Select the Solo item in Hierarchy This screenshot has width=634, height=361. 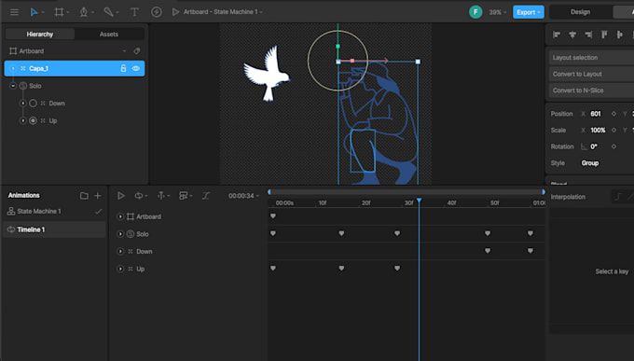[35, 86]
